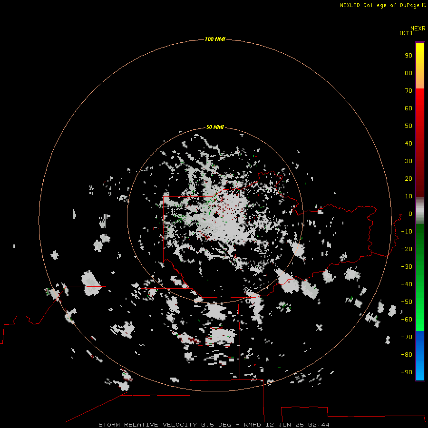Click the 50 value on velocity scale
This screenshot has height=428, width=428.
pos(409,126)
